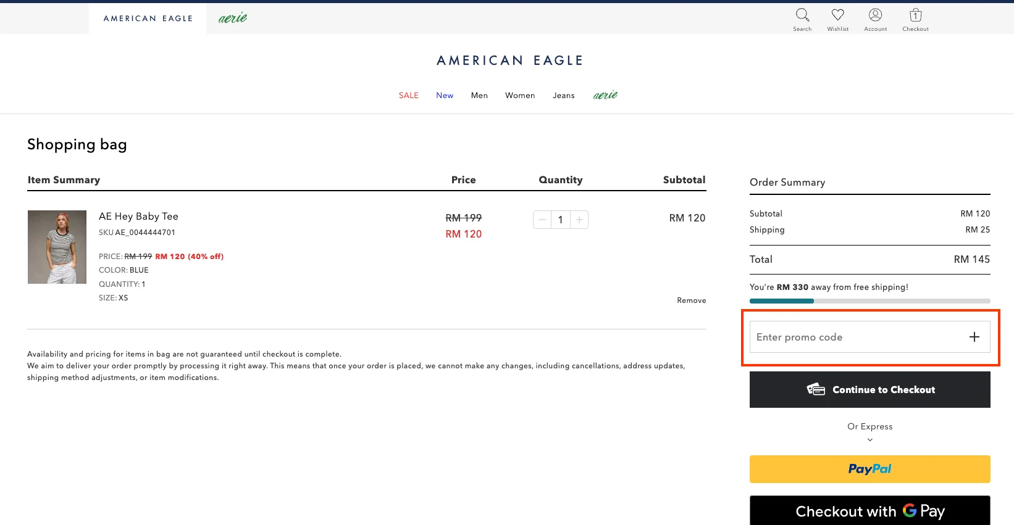This screenshot has height=525, width=1014.
Task: Open the Wishlist heart icon
Action: point(837,15)
